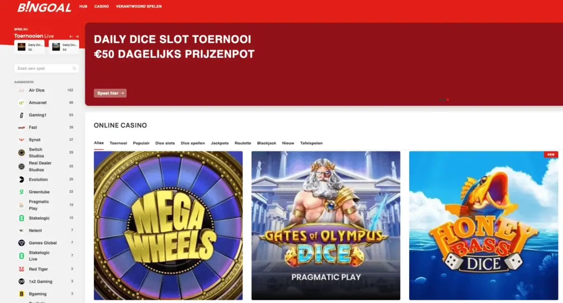Pick the Games Global provider icon
563x303 pixels.
(21, 243)
